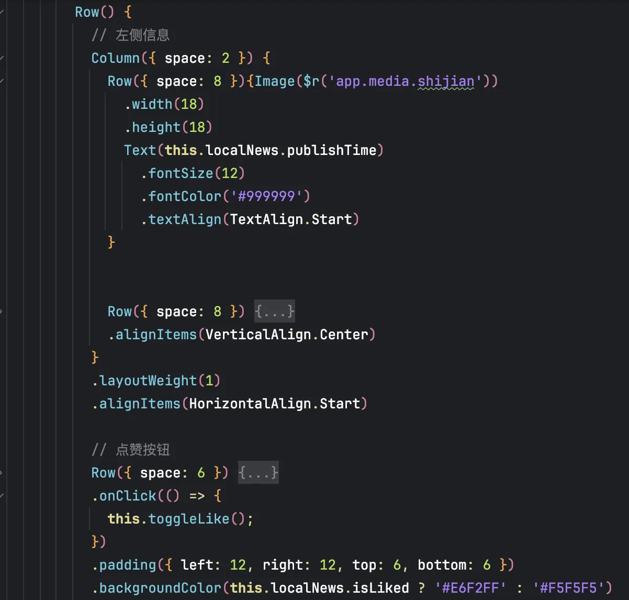Click 'toggleLike' method call

(x=189, y=519)
